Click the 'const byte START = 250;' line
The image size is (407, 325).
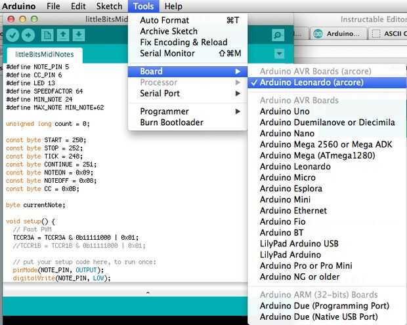(x=46, y=140)
